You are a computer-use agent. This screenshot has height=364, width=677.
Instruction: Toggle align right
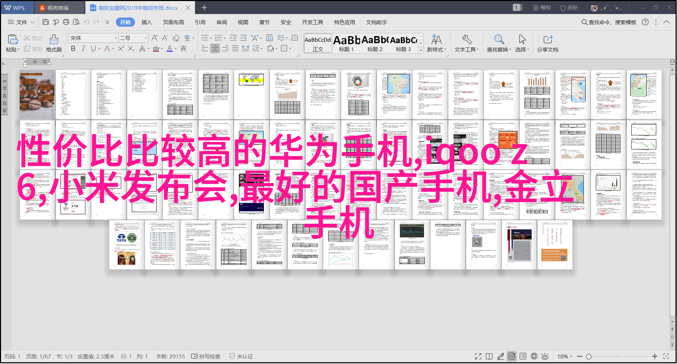pyautogui.click(x=225, y=48)
